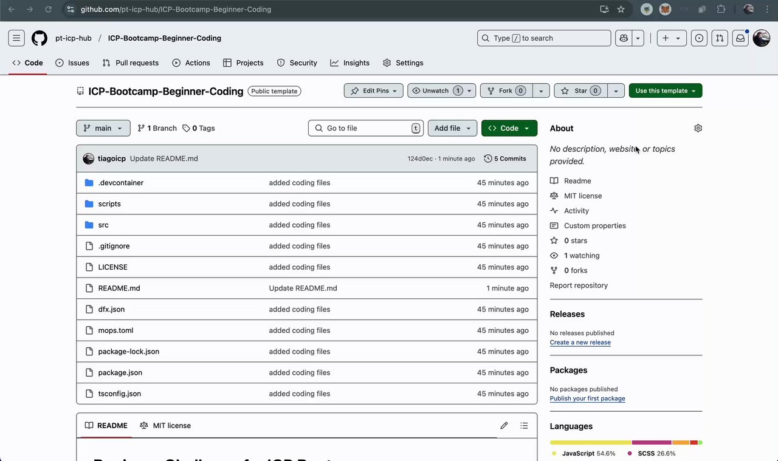Open the Security tab

[x=297, y=63]
